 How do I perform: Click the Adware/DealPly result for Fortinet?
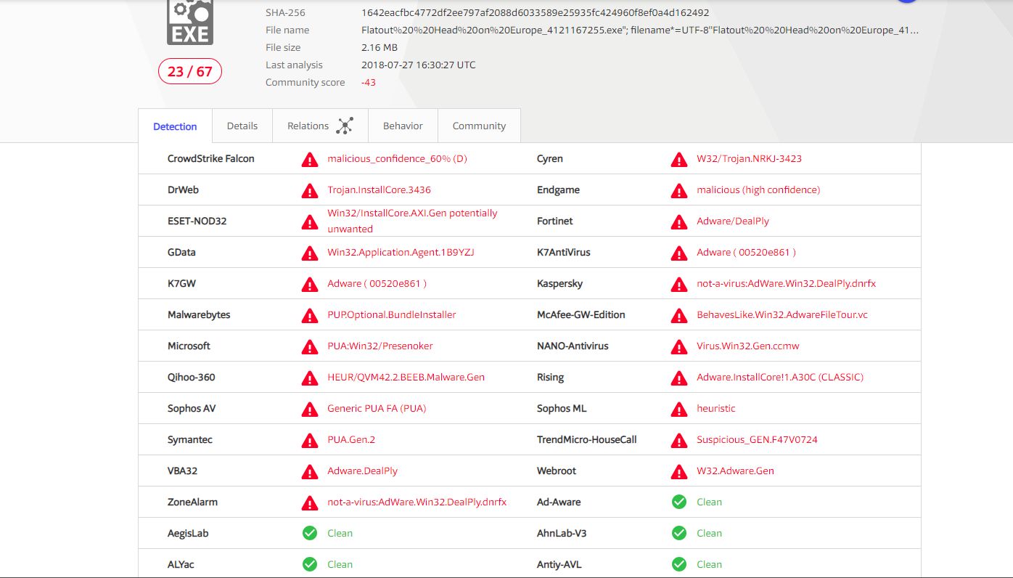(x=733, y=221)
